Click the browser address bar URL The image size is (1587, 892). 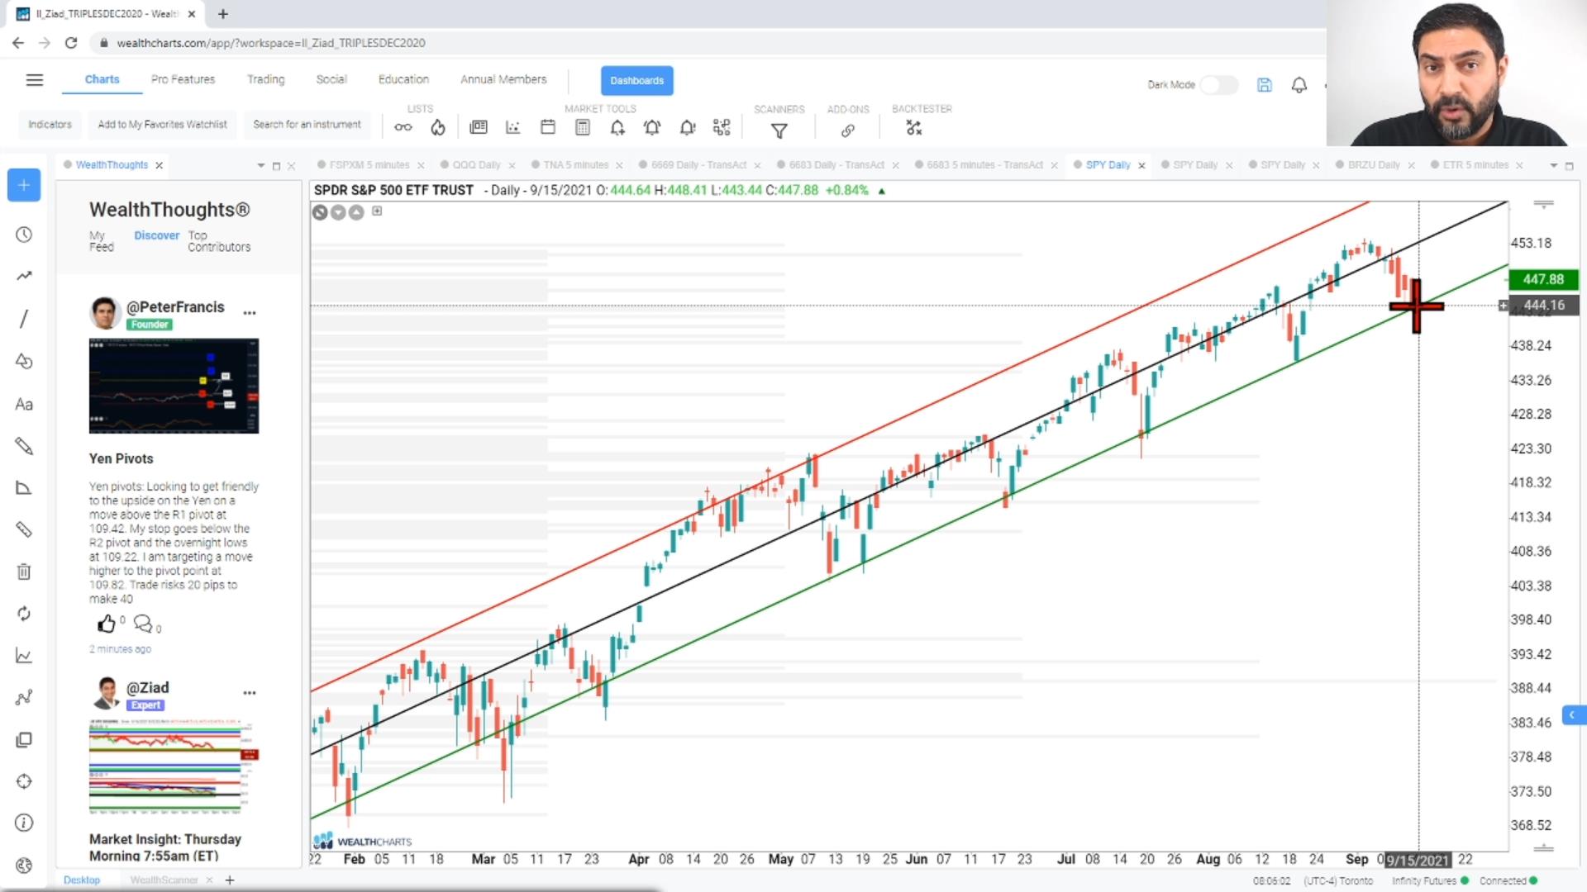271,43
